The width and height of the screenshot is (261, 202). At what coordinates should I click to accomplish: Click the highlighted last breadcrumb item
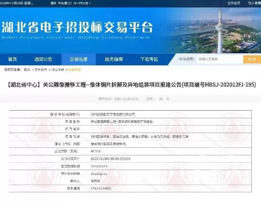[x=74, y=70]
